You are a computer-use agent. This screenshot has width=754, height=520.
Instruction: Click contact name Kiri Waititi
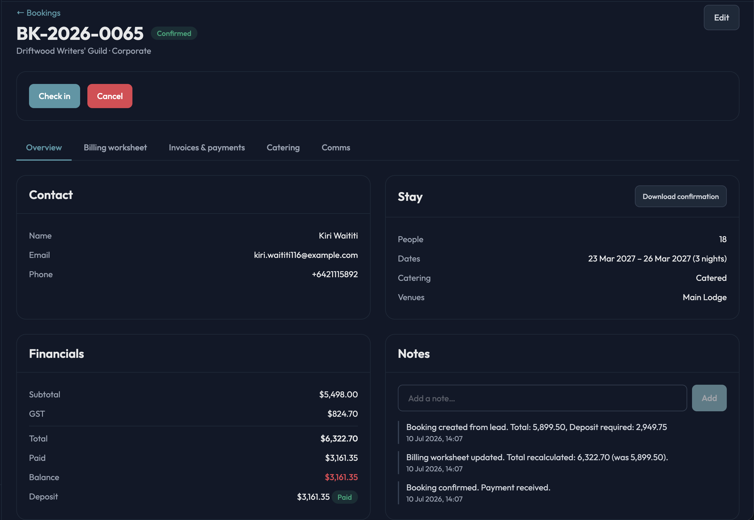[x=338, y=236]
